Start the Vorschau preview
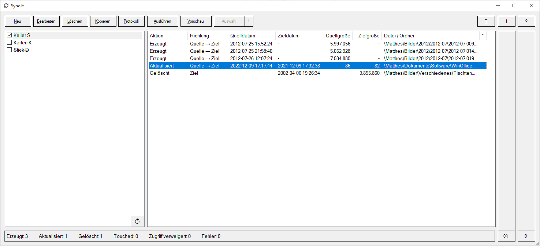Image resolution: width=540 pixels, height=246 pixels. point(196,21)
